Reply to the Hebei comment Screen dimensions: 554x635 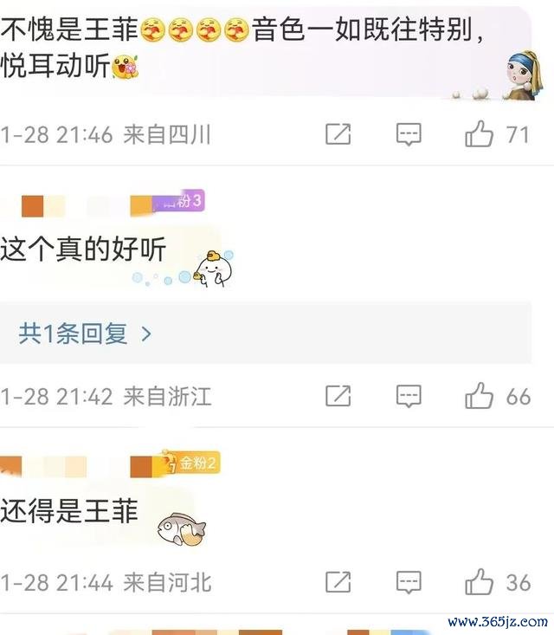point(409,582)
